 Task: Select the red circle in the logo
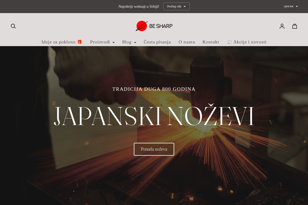point(142,26)
